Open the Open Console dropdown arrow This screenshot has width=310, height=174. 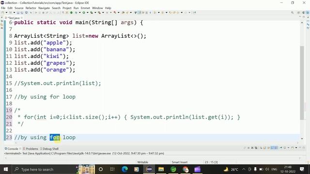tap(296, 148)
